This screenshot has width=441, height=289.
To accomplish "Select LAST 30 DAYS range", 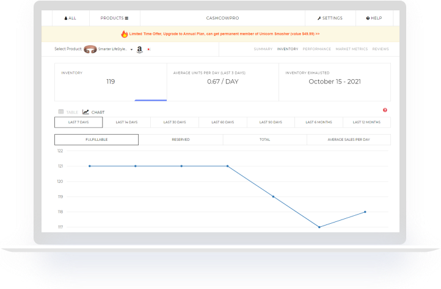I will tap(175, 122).
